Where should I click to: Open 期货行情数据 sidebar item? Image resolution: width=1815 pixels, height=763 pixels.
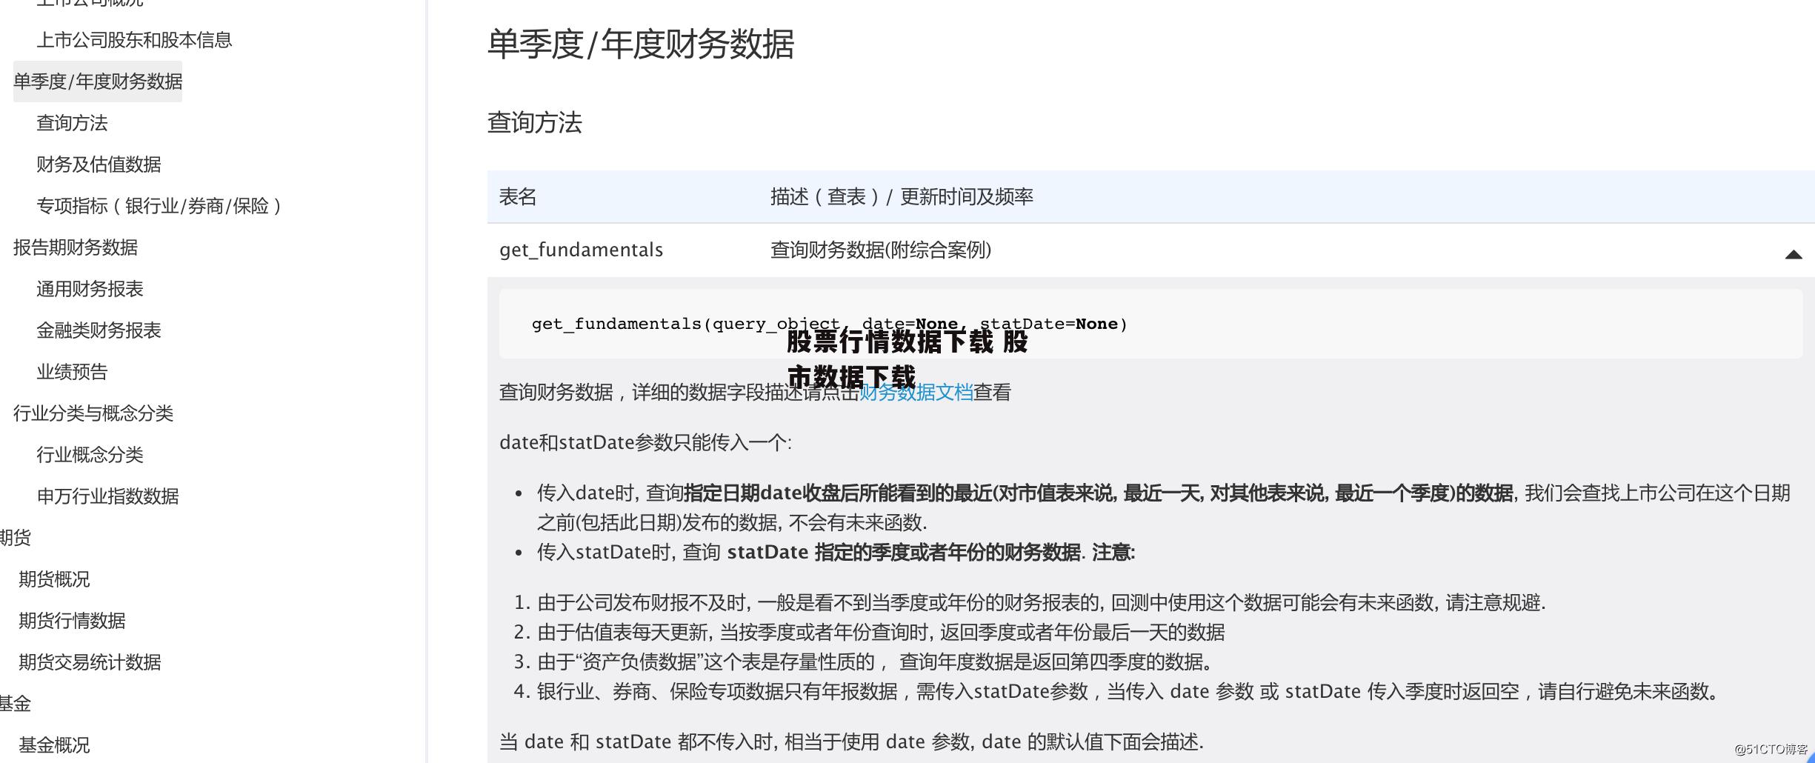point(72,621)
